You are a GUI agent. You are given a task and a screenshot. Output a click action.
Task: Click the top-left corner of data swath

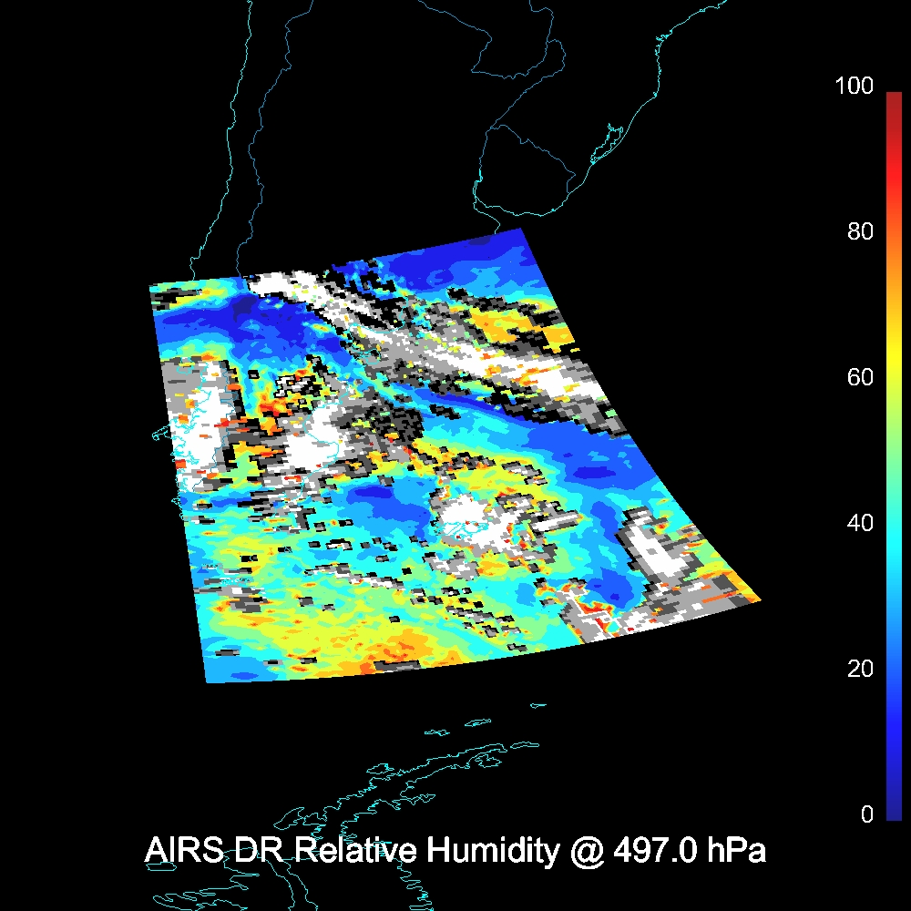pos(150,286)
